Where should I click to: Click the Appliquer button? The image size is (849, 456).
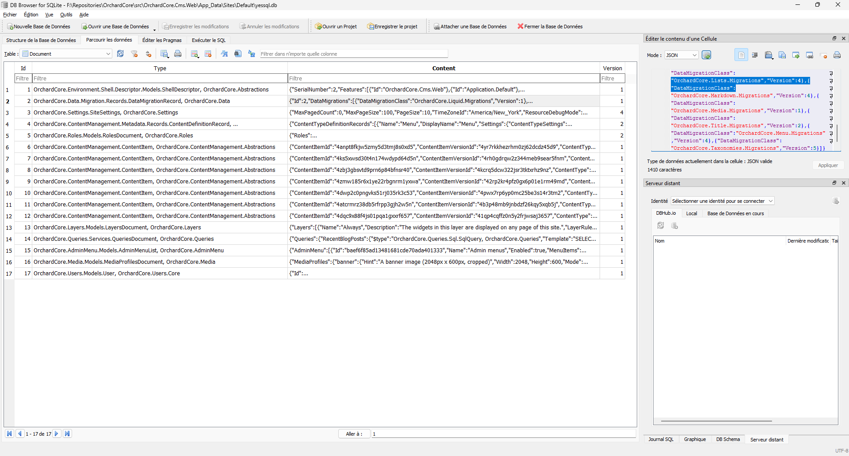click(828, 165)
